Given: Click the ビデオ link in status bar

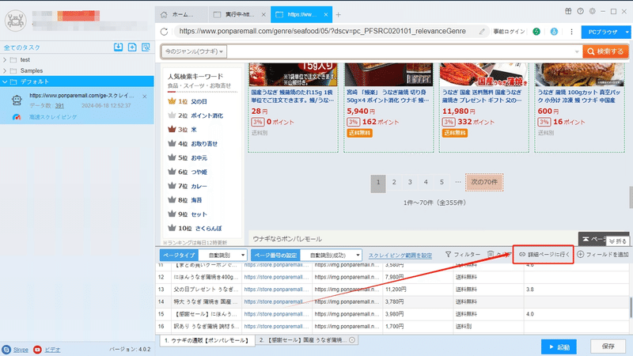Looking at the screenshot, I should point(52,350).
